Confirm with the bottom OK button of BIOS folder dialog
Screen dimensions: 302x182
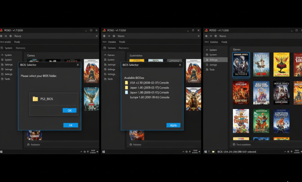[x=71, y=125]
